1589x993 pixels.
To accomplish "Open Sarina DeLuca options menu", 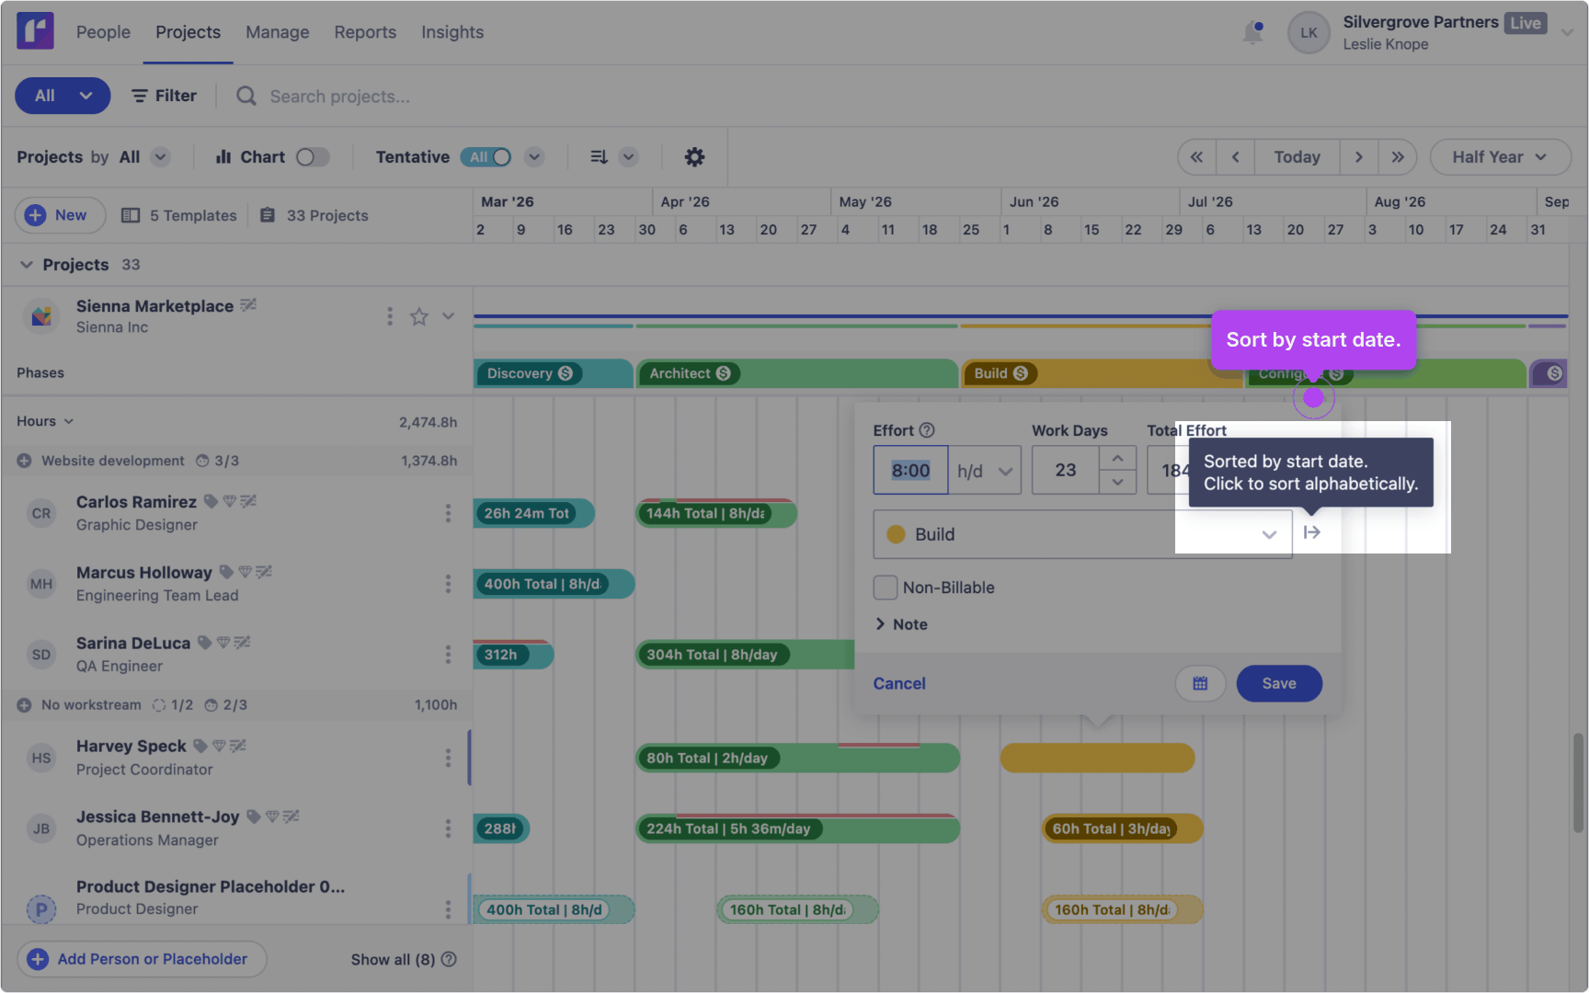I will [x=448, y=654].
